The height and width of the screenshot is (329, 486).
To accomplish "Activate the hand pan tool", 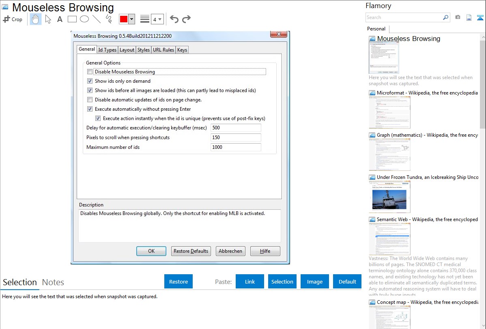I will pos(36,19).
